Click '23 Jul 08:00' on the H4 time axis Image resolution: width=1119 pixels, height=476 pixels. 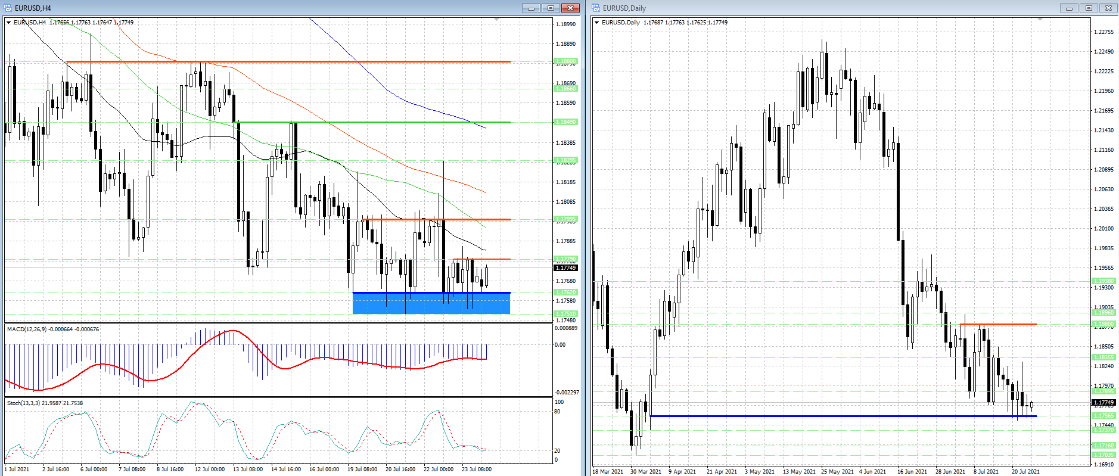[x=477, y=469]
